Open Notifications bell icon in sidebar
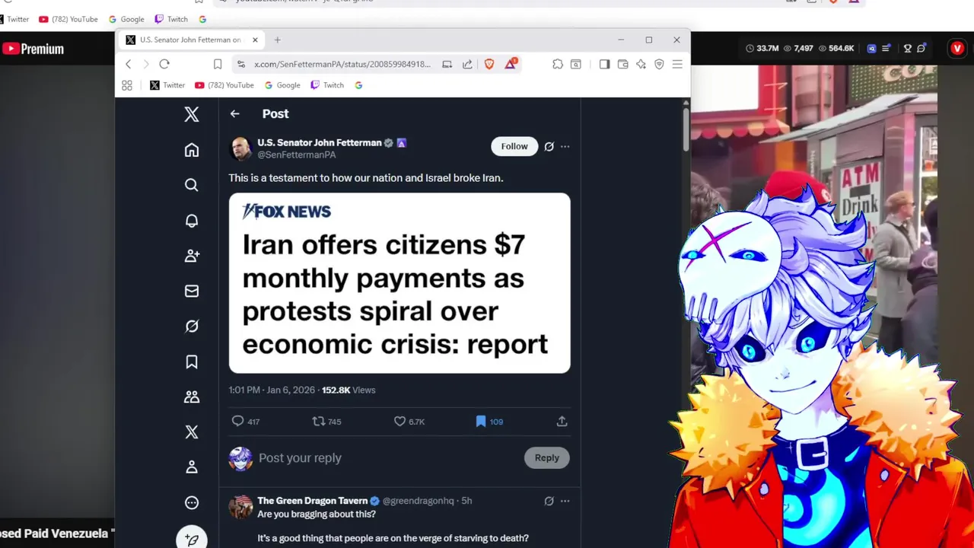The image size is (974, 548). [192, 221]
